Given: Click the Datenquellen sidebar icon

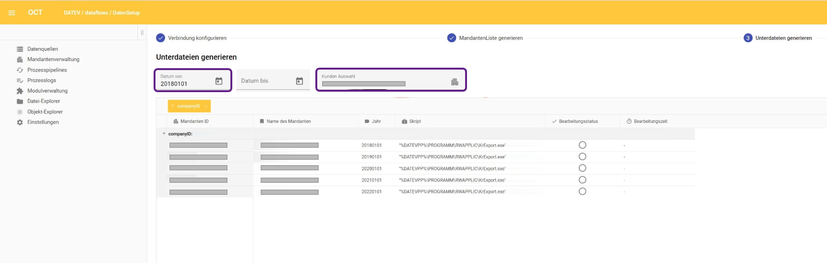Looking at the screenshot, I should coord(20,49).
